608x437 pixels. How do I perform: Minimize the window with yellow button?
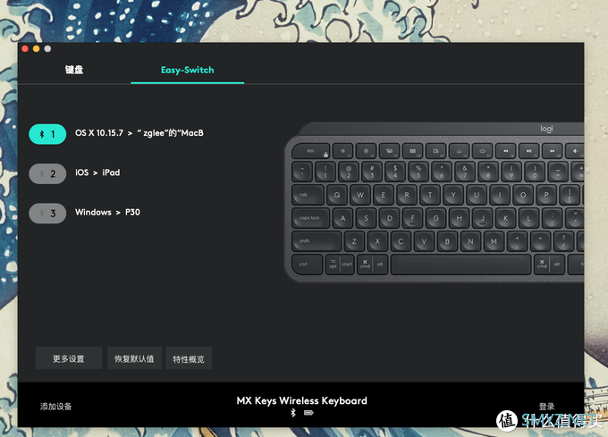click(36, 49)
